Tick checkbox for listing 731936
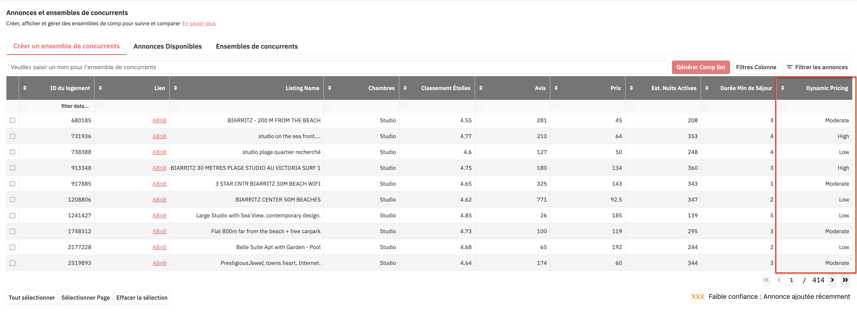This screenshot has width=857, height=313. tap(13, 136)
